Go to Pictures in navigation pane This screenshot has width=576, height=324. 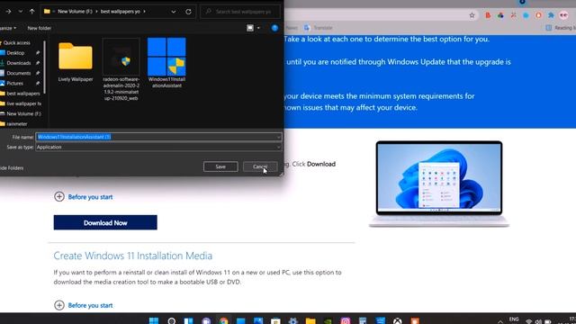(x=14, y=84)
